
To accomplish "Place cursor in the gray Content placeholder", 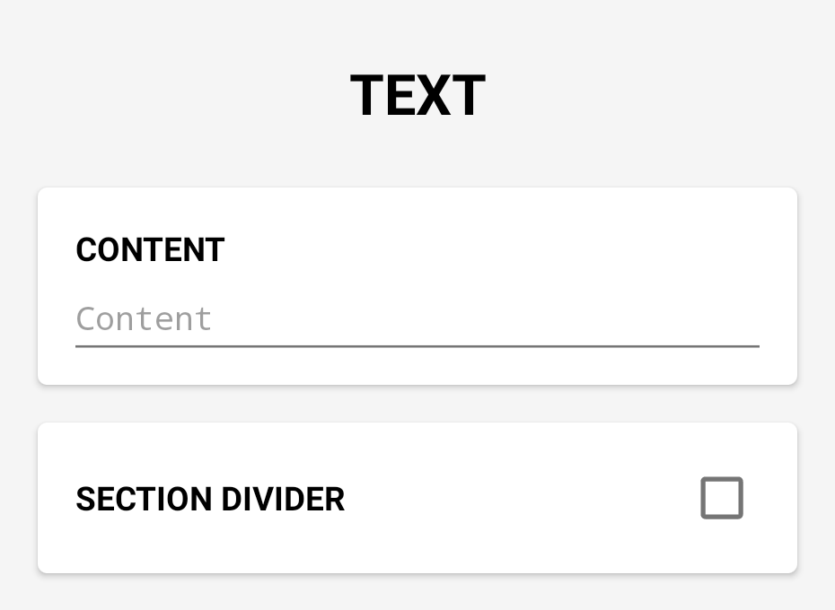I will [145, 319].
